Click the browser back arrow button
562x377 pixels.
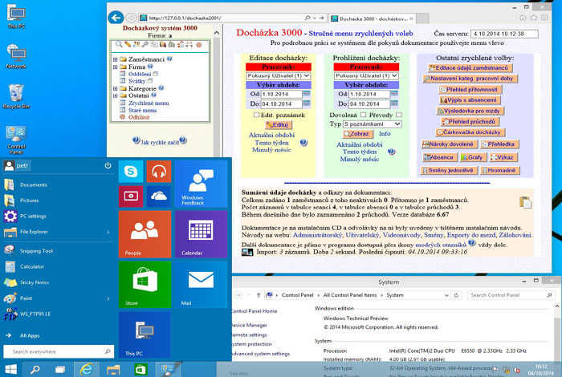click(x=116, y=18)
